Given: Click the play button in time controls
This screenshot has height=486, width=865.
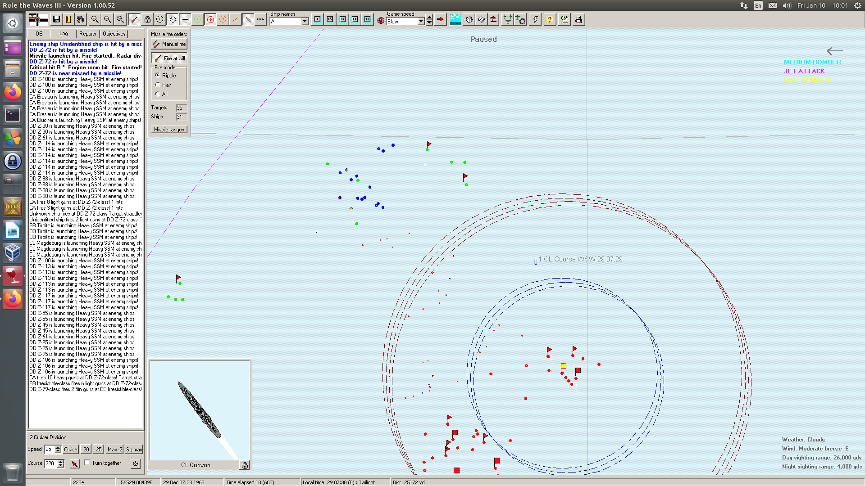Looking at the screenshot, I should (x=318, y=19).
